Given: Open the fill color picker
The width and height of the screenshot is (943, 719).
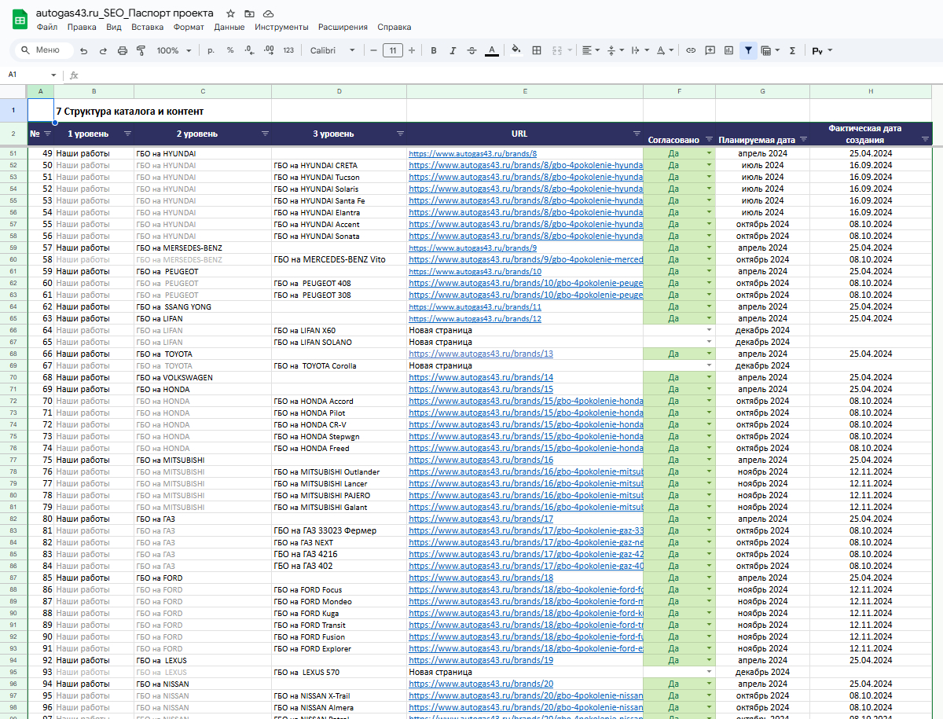Looking at the screenshot, I should tap(516, 50).
